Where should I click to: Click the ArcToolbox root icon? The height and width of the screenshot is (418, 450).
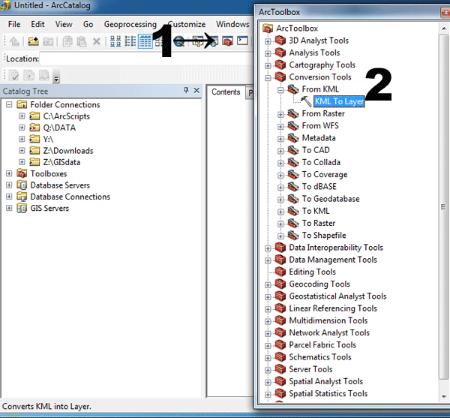(x=268, y=29)
